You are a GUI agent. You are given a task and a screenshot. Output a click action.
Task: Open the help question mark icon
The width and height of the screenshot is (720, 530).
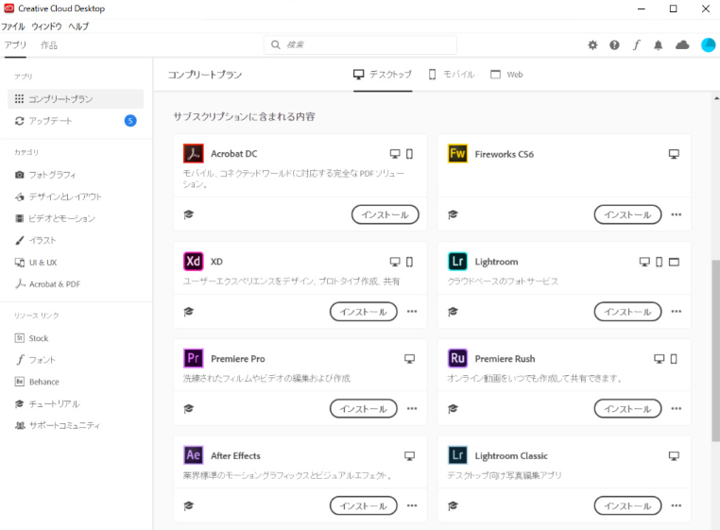click(614, 45)
